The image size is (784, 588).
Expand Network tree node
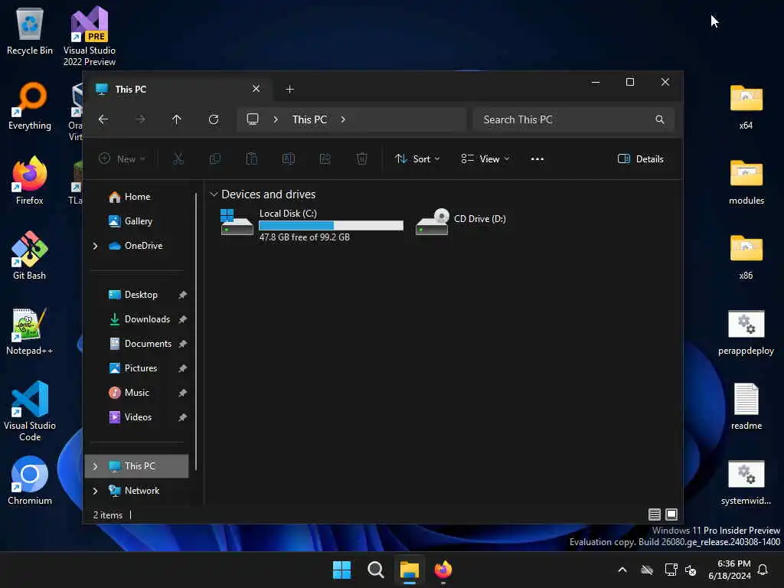95,491
